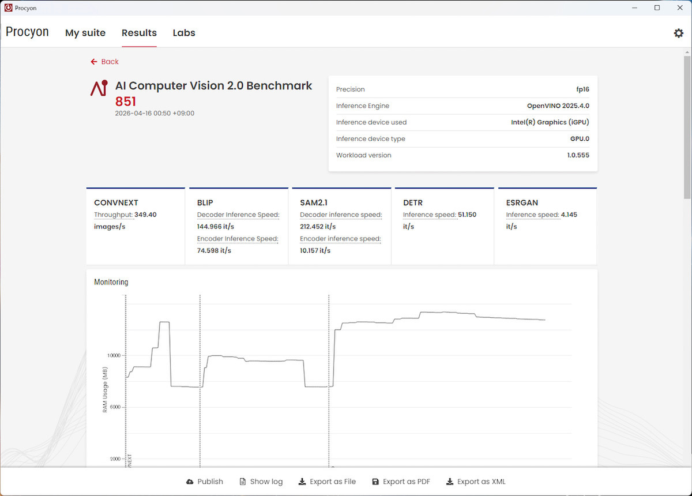The height and width of the screenshot is (496, 692).
Task: Click the Inference Engine label
Action: pyautogui.click(x=363, y=106)
